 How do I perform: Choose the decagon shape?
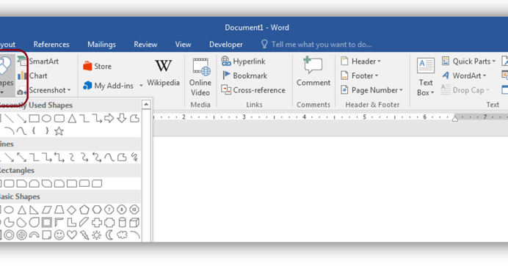[134, 210]
